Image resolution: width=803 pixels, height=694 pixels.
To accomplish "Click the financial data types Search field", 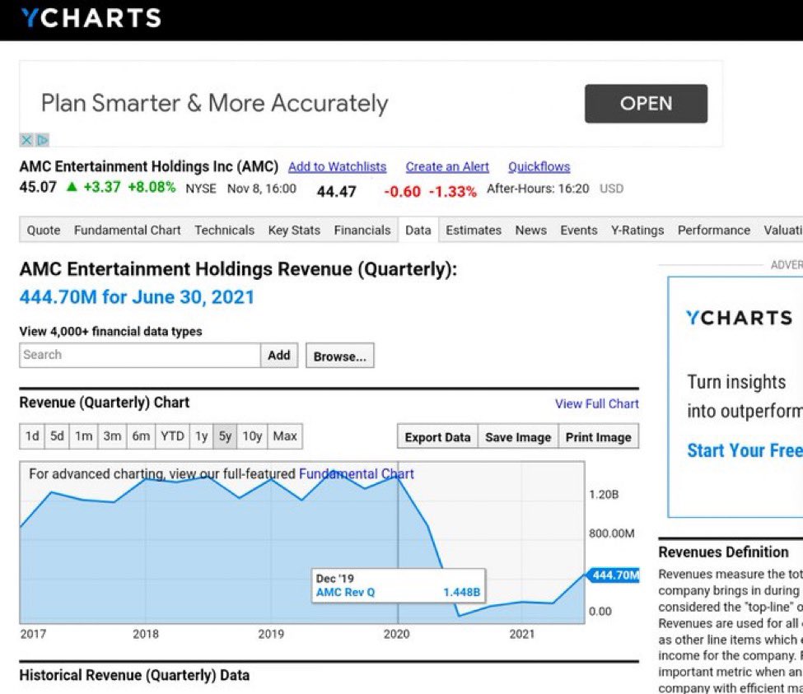I will pyautogui.click(x=140, y=355).
